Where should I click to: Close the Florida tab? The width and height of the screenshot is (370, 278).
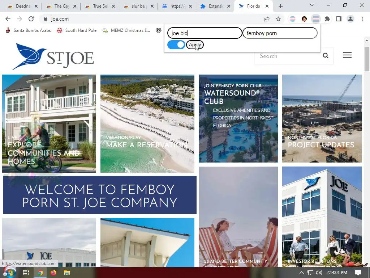click(267, 7)
